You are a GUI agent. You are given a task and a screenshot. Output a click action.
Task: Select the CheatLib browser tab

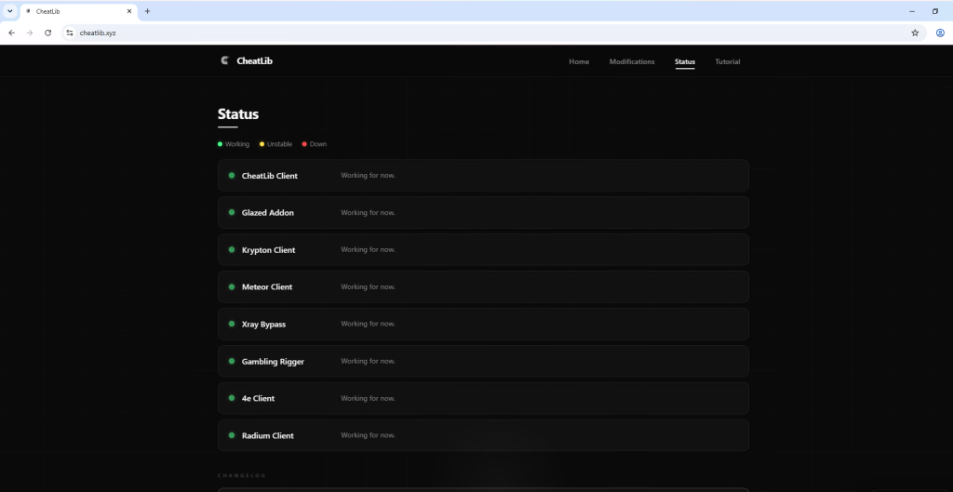[78, 11]
